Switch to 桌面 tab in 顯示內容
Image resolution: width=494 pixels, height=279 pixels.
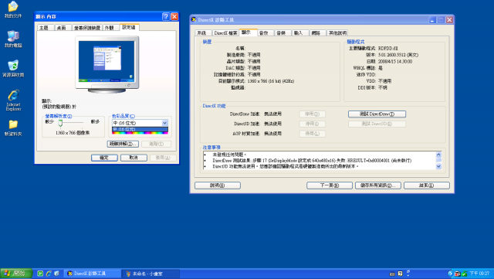[63, 28]
